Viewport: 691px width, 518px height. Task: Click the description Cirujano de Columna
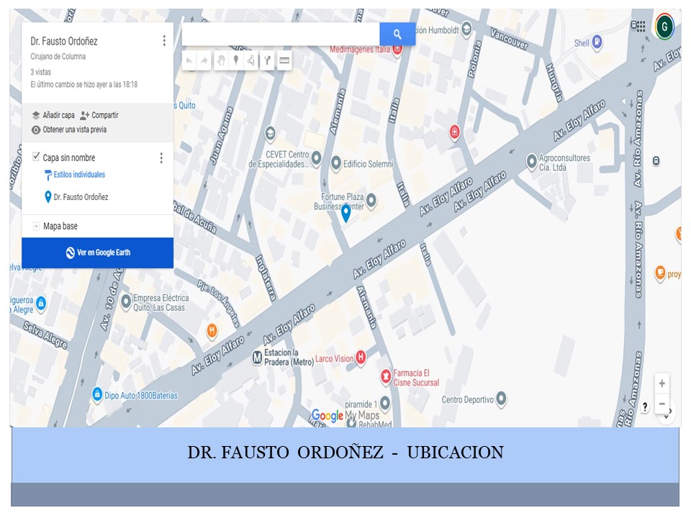[x=58, y=56]
